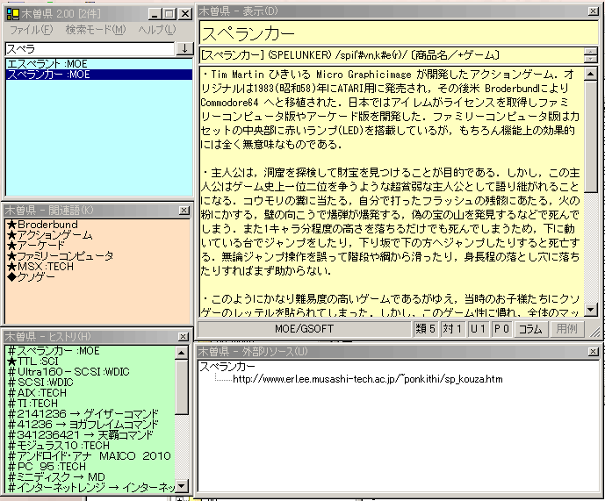The image size is (605, 501).
Task: Select history entry #PC_95 :TECH
Action: point(47,467)
